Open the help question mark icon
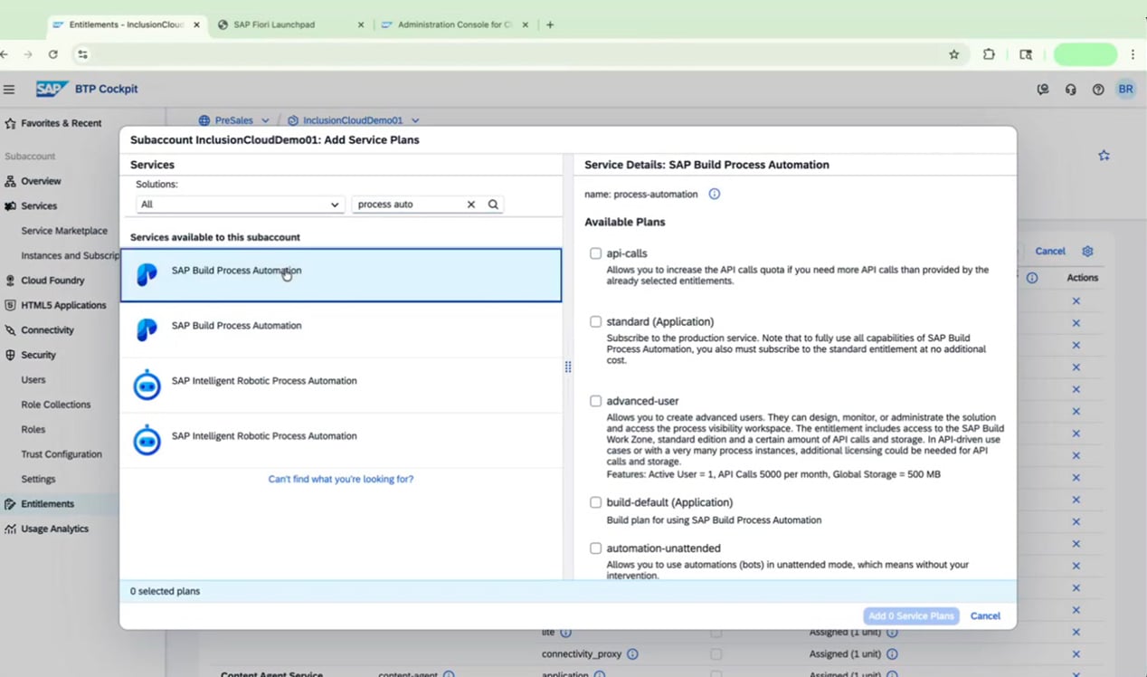This screenshot has width=1147, height=677. tap(1098, 90)
